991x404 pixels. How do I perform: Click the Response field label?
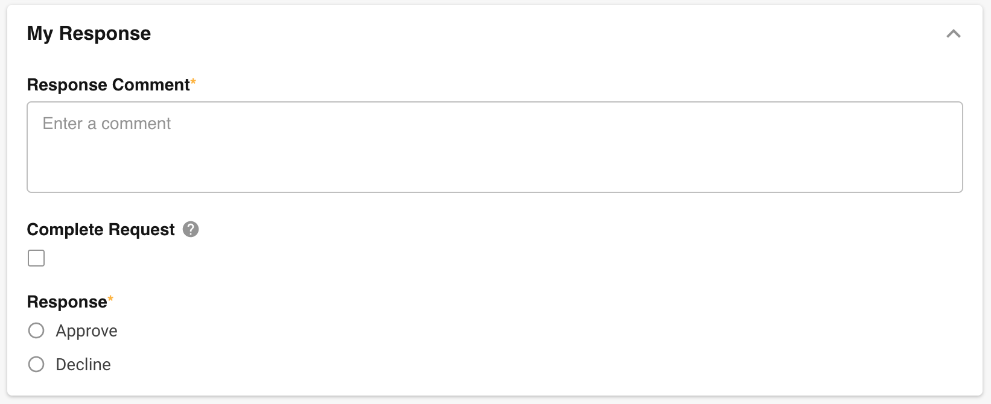[x=67, y=302]
